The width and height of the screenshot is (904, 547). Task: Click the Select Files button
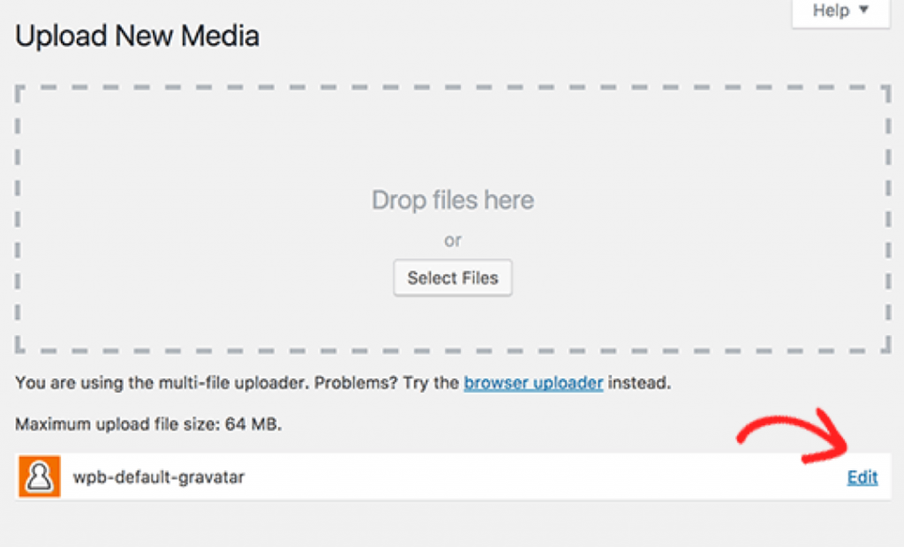[453, 278]
